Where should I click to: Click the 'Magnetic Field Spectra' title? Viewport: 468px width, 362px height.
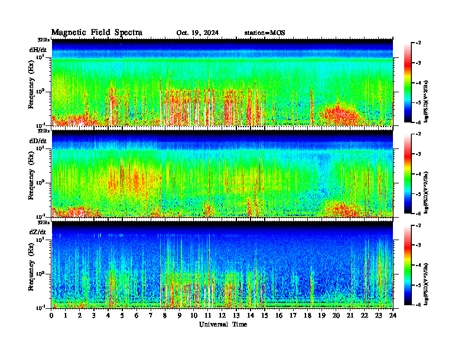pos(97,33)
